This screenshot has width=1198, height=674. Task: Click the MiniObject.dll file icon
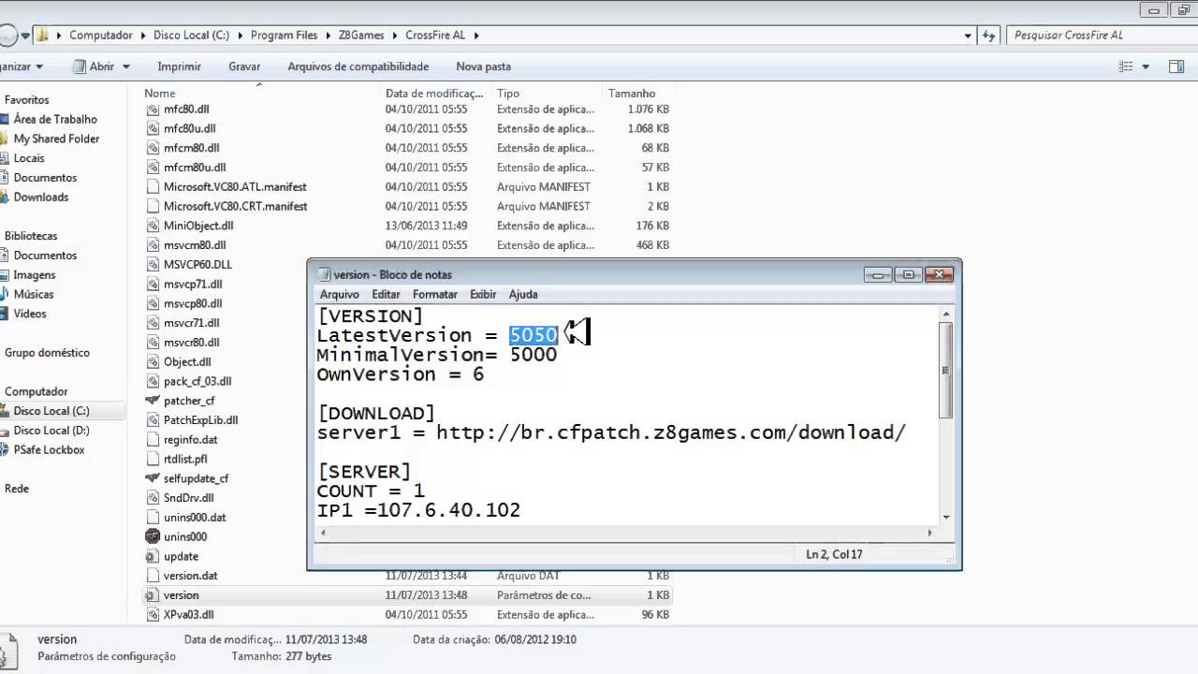153,226
